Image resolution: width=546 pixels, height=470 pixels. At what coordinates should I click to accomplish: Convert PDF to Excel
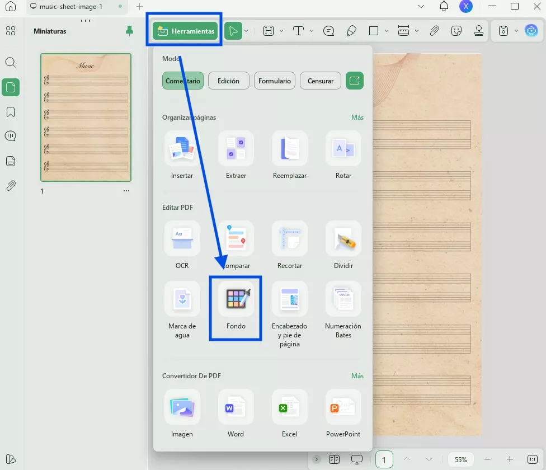click(289, 413)
